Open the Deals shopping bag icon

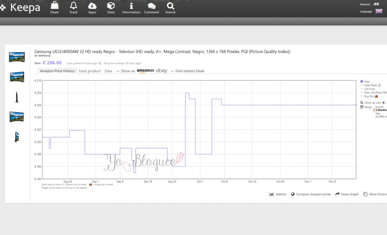pos(55,6)
